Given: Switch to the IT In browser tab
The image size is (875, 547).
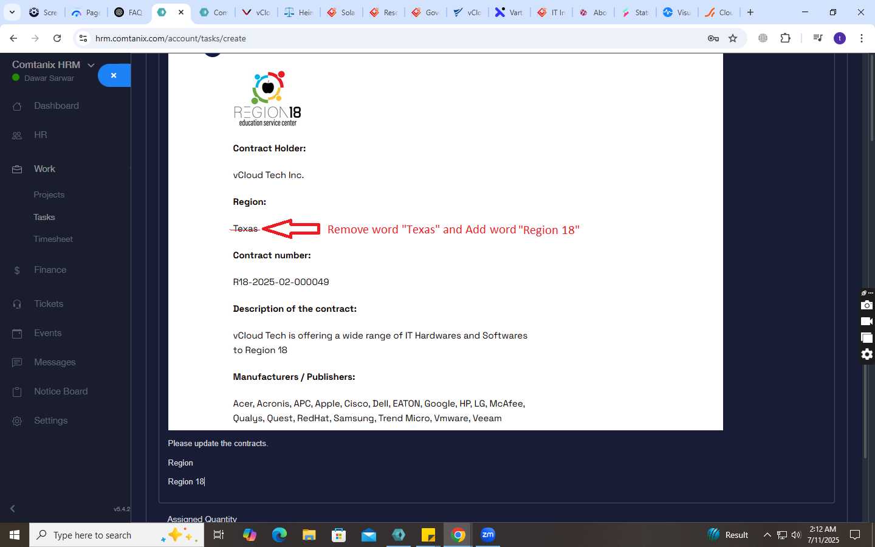Looking at the screenshot, I should pyautogui.click(x=551, y=12).
